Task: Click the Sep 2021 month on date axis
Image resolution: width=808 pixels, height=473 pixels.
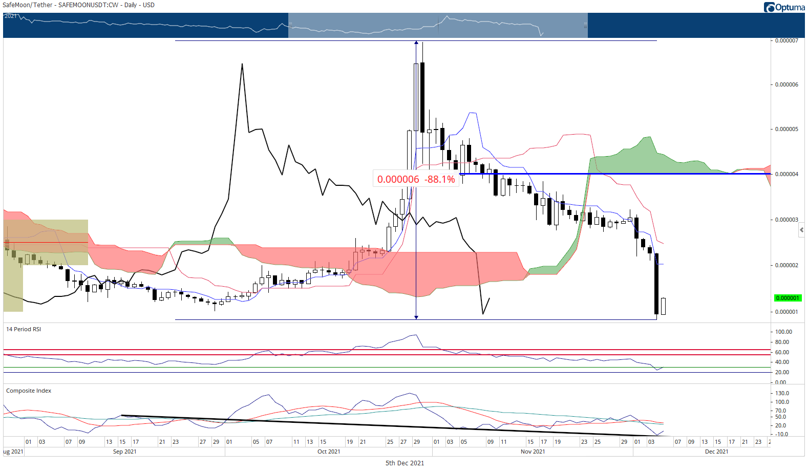Action: click(x=124, y=451)
